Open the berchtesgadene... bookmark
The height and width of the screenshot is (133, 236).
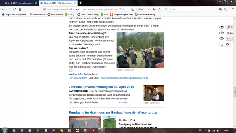(15, 15)
